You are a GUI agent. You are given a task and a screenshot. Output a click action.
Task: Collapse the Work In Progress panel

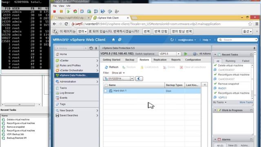[x=215, y=110]
